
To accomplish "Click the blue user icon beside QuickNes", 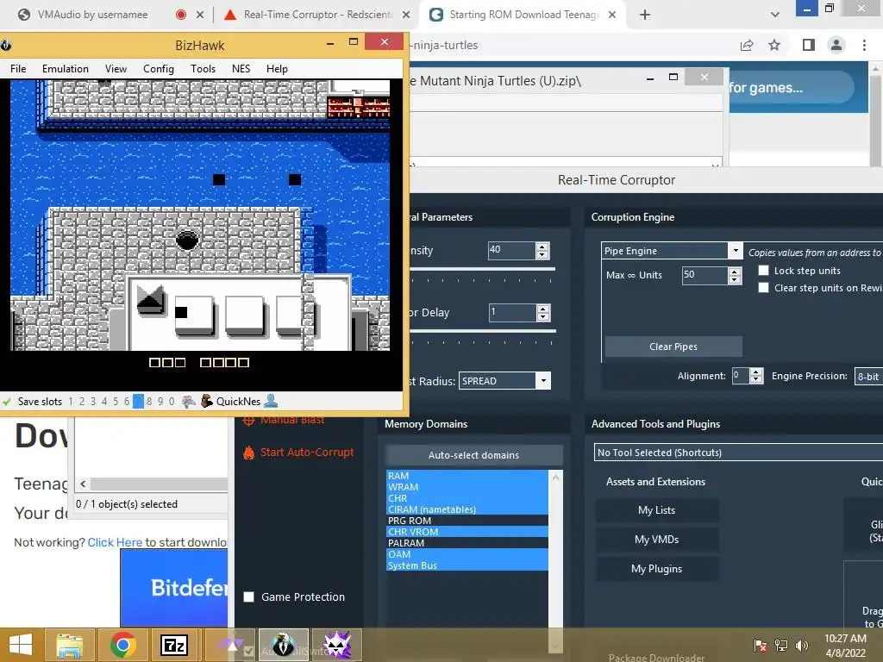I will tap(271, 401).
